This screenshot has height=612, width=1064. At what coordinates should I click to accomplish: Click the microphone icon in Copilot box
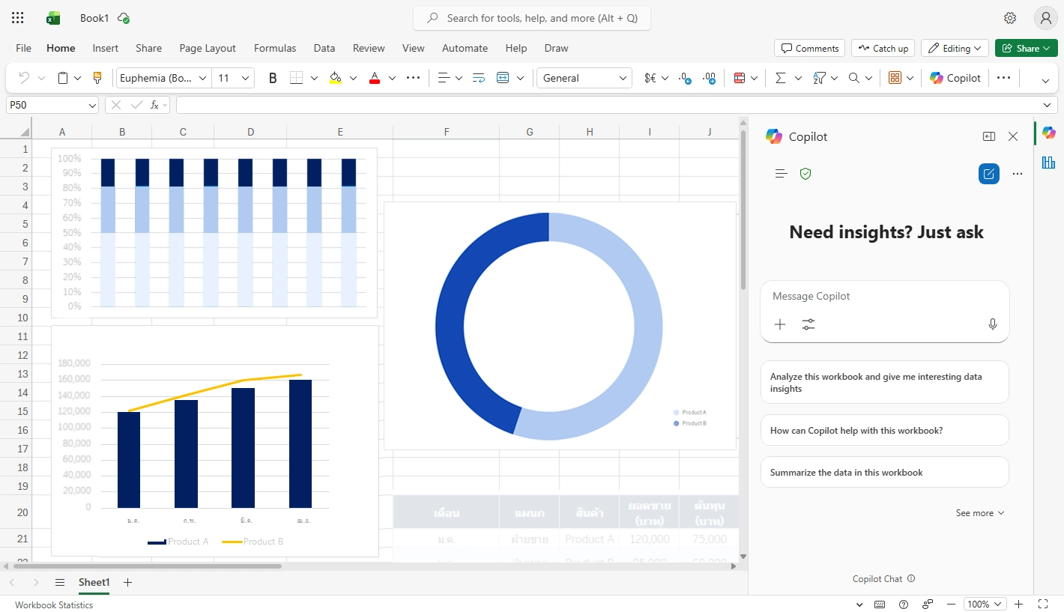point(992,324)
